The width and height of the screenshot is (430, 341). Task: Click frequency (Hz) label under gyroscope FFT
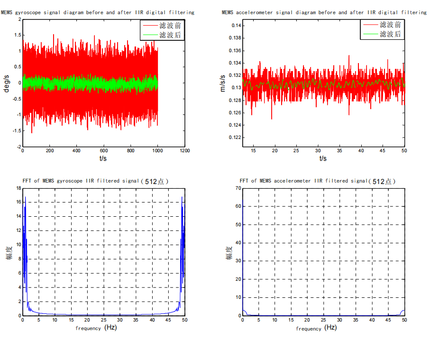[x=96, y=328]
